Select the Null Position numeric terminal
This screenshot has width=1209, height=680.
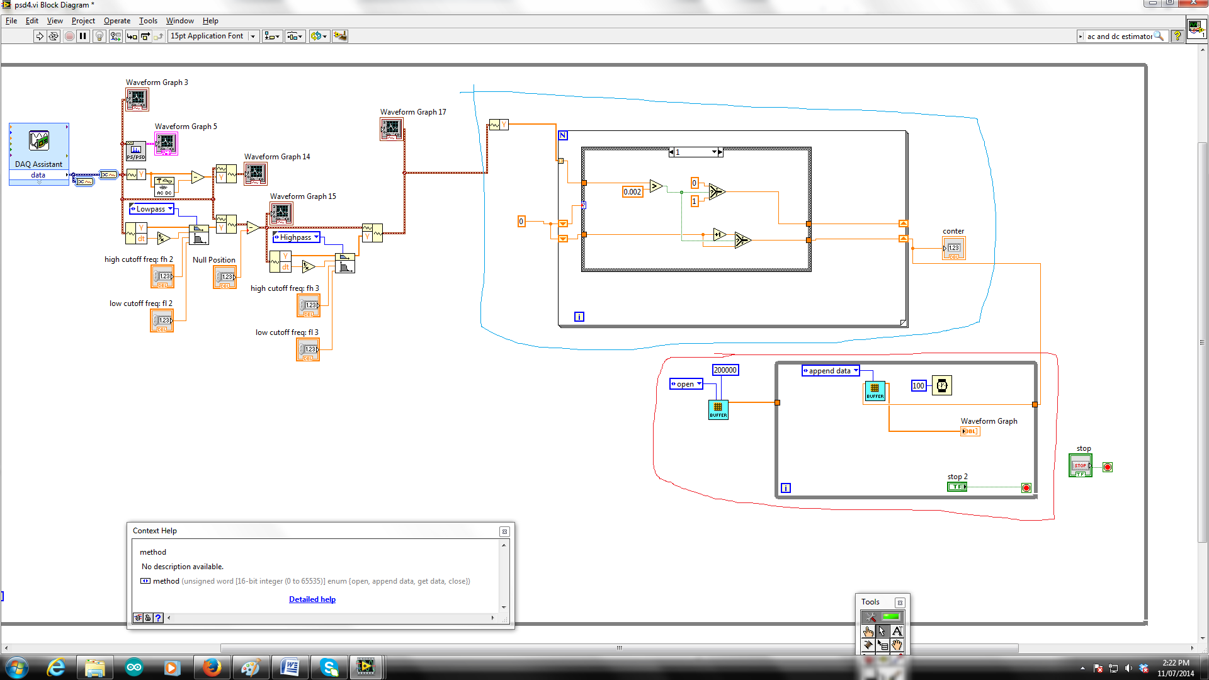click(225, 278)
